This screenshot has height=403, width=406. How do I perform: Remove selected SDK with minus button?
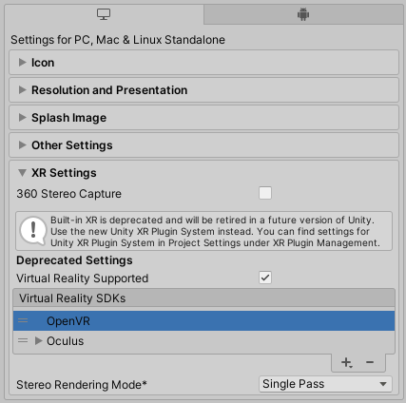coord(370,362)
